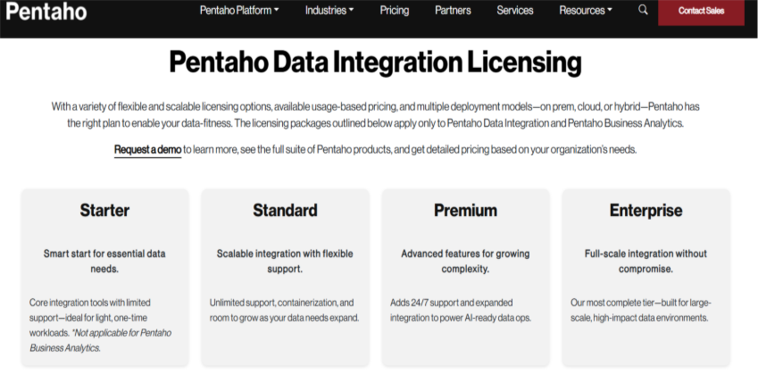The height and width of the screenshot is (391, 758).
Task: Click 'Adds 24/7 support and expanded' description
Action: pos(461,311)
